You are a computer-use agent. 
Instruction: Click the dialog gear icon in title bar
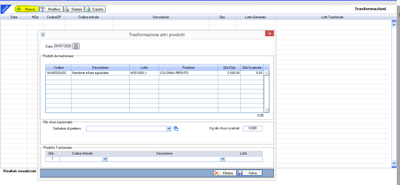[43, 35]
